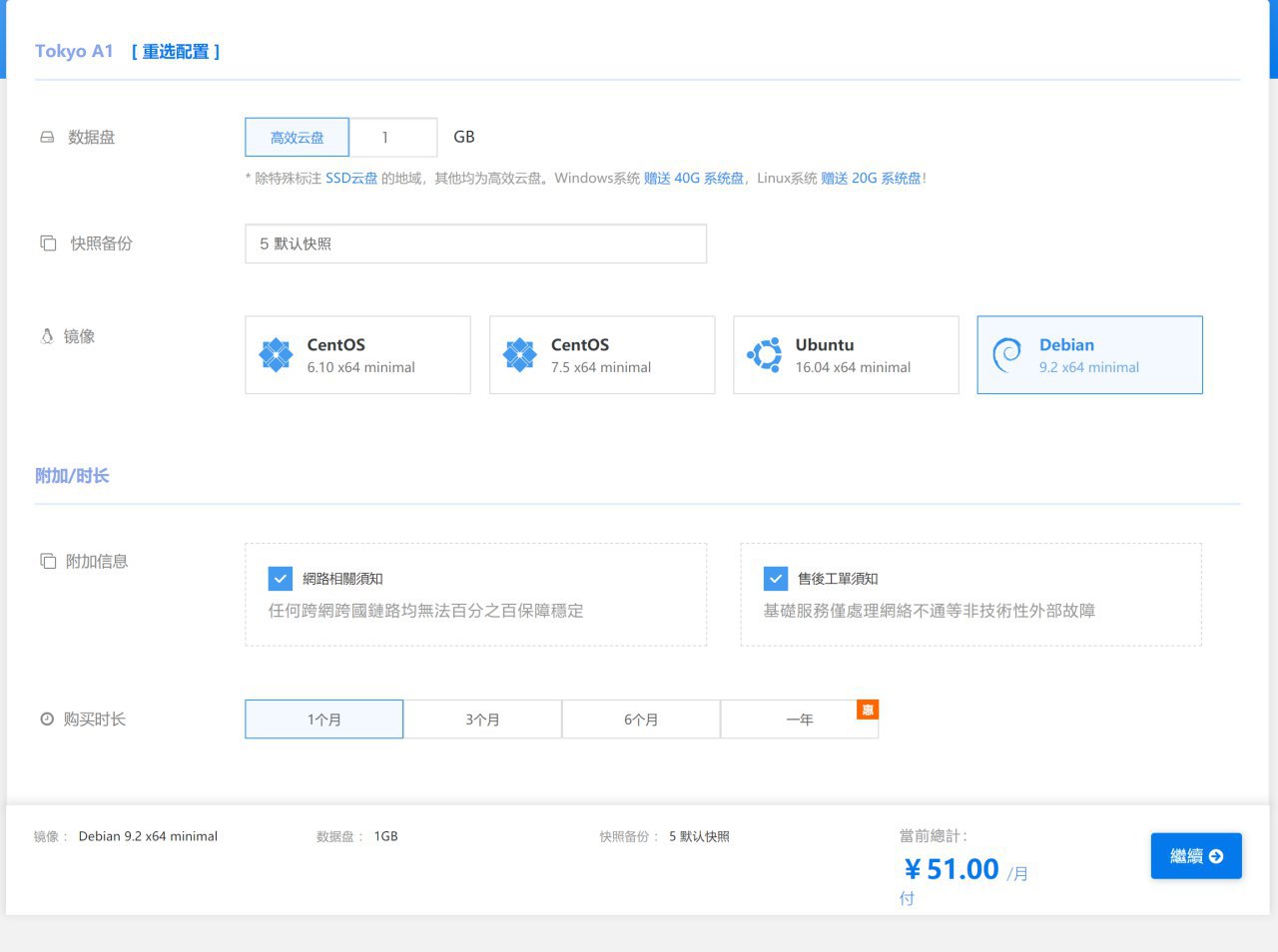1278x952 pixels.
Task: Choose the 一年 duration option
Action: (x=799, y=719)
